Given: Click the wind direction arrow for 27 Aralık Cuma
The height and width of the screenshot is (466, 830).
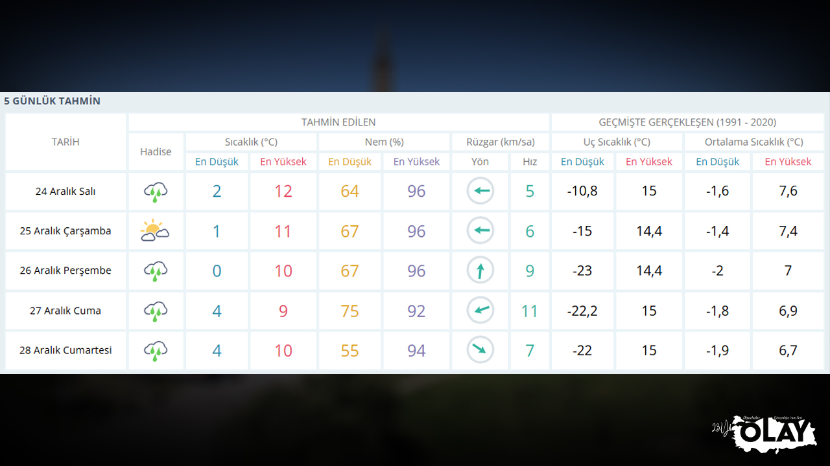Looking at the screenshot, I should point(480,311).
